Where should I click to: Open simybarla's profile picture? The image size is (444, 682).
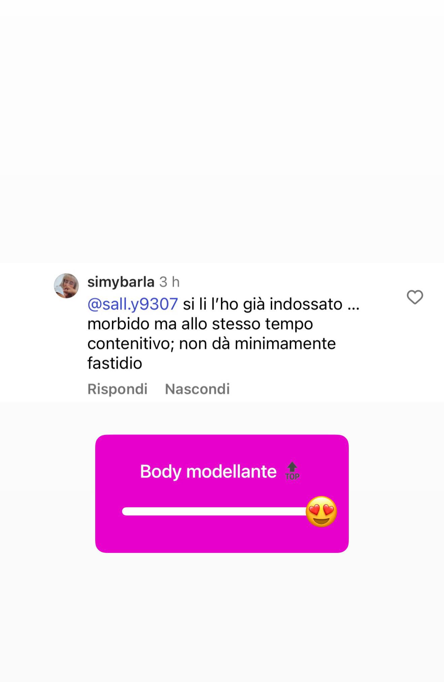click(x=66, y=286)
